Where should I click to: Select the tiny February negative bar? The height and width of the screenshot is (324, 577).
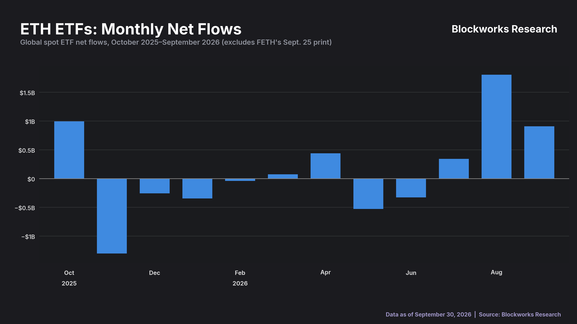[240, 180]
